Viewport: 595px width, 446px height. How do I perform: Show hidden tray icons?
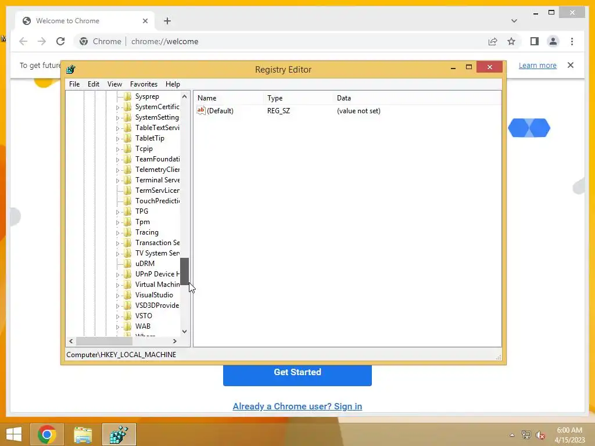pos(512,435)
